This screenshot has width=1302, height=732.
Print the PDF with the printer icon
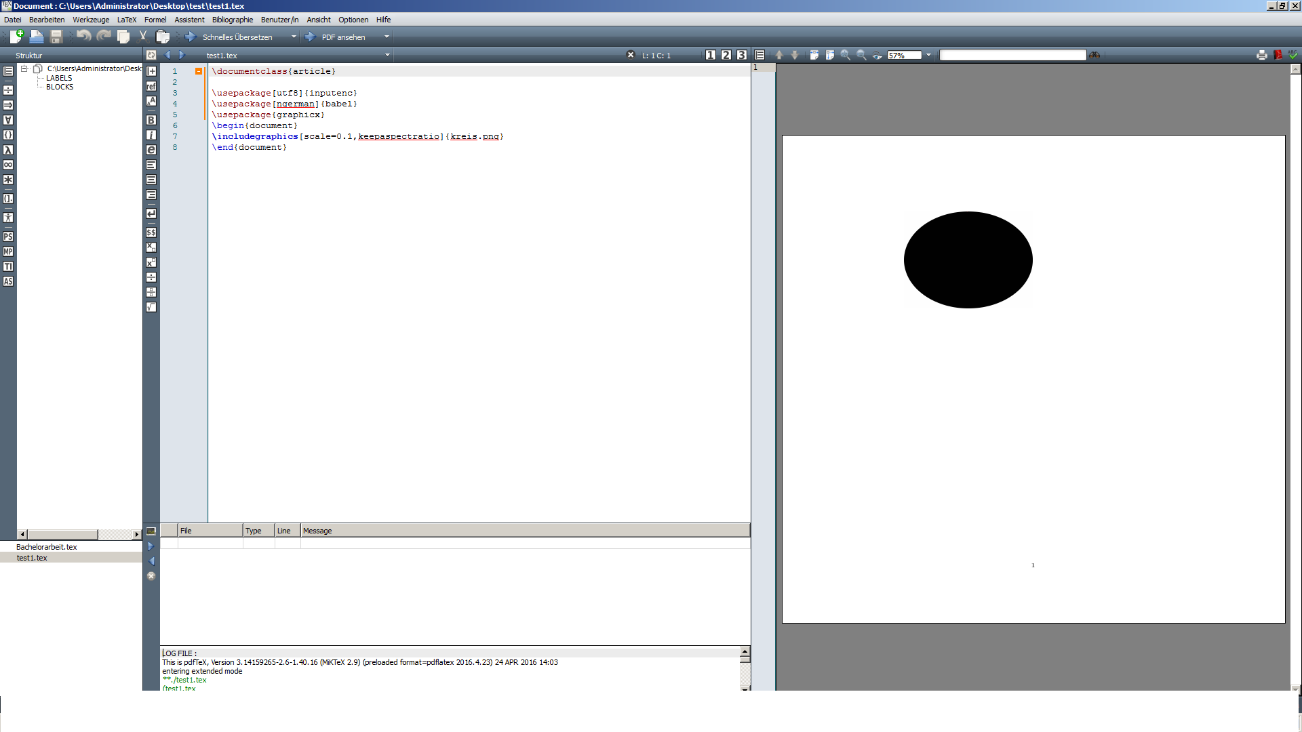click(x=1261, y=55)
